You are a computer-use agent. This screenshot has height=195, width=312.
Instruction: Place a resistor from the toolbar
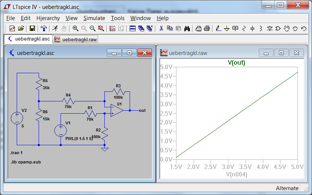pyautogui.click(x=244, y=29)
